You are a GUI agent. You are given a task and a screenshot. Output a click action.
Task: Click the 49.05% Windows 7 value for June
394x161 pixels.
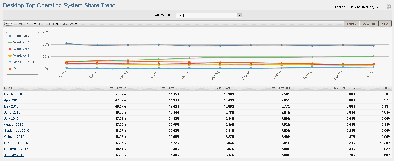coord(121,113)
